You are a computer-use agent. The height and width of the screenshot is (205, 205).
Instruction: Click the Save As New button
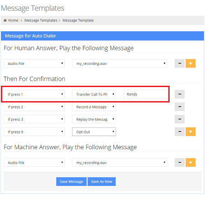(102, 181)
